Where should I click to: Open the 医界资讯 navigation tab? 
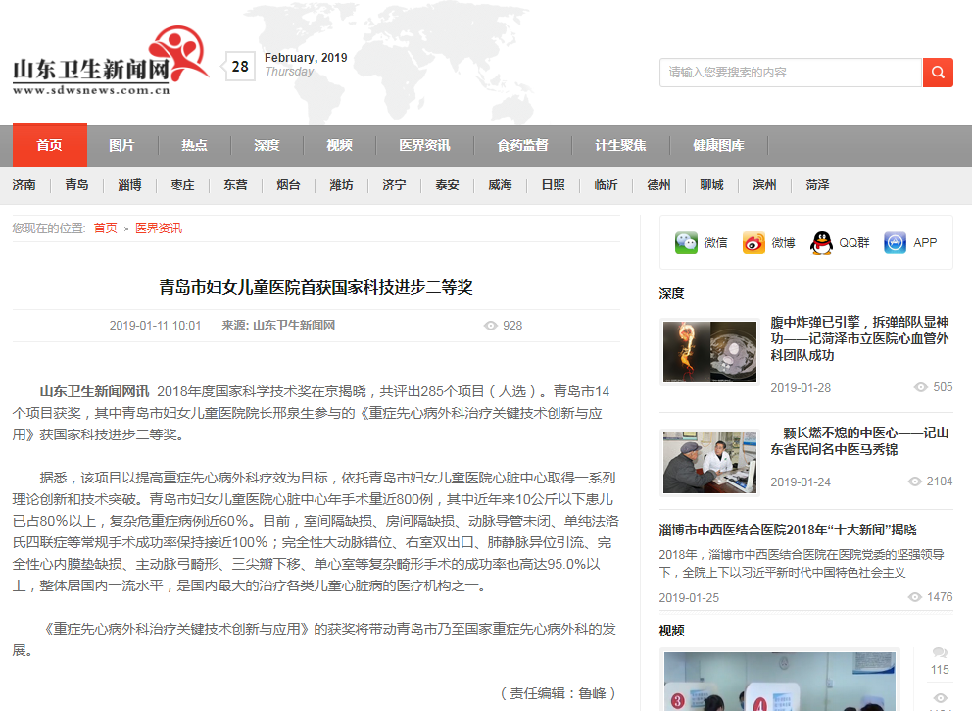[424, 145]
